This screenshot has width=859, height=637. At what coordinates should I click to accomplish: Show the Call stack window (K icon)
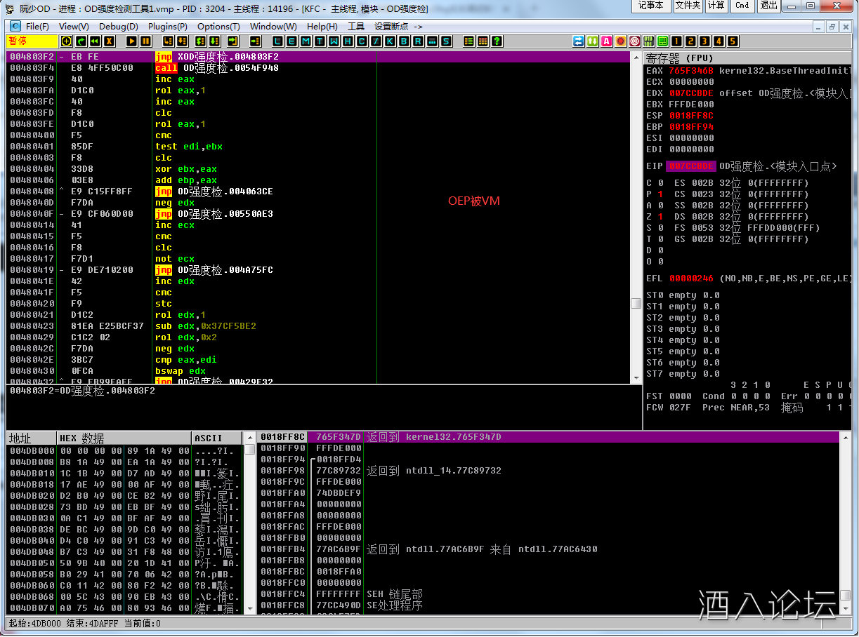coord(390,41)
